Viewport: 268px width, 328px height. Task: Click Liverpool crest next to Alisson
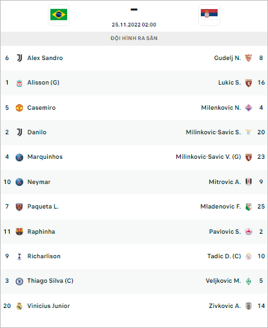pos(19,83)
